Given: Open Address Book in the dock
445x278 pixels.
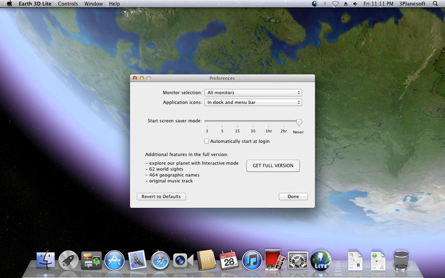Looking at the screenshot, I should coord(206,260).
